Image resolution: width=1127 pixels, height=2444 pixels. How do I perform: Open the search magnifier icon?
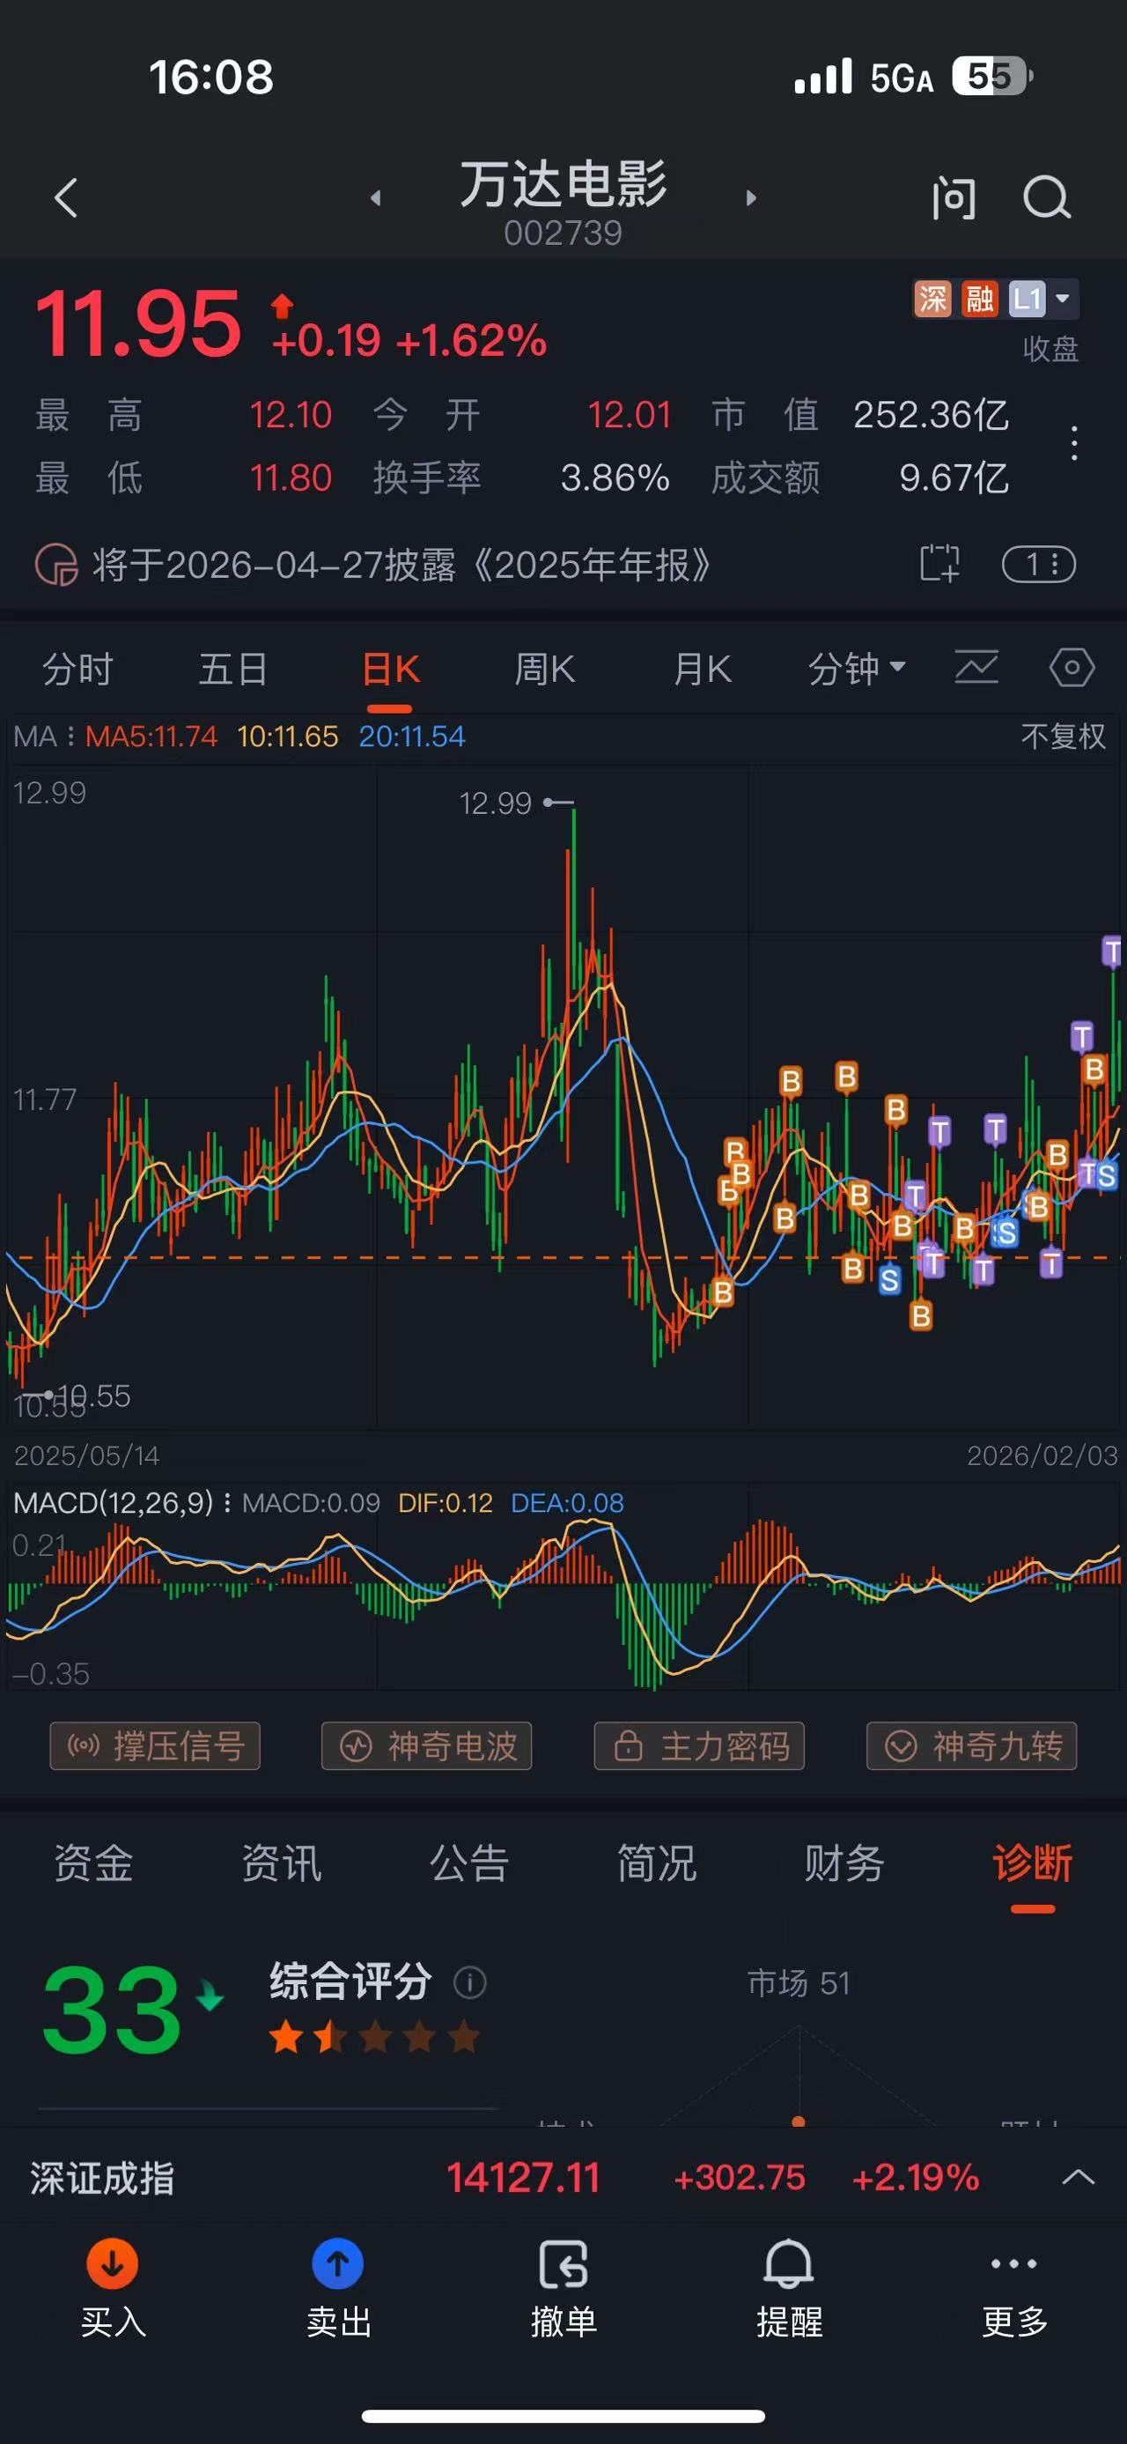coord(1046,198)
